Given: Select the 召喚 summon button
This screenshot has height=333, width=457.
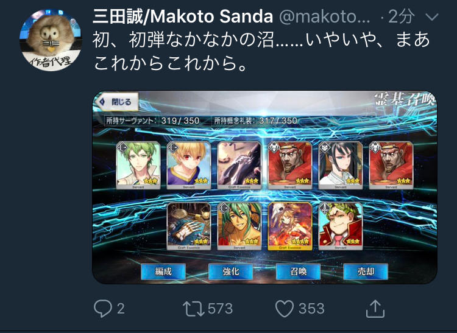Looking at the screenshot, I should (298, 272).
